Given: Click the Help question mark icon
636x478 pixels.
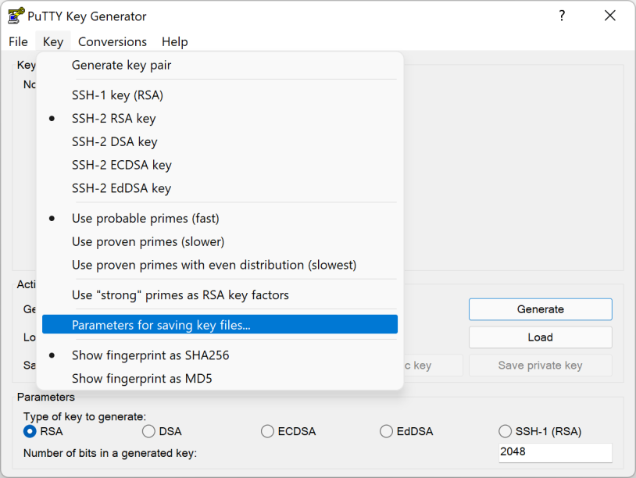Looking at the screenshot, I should 561,16.
